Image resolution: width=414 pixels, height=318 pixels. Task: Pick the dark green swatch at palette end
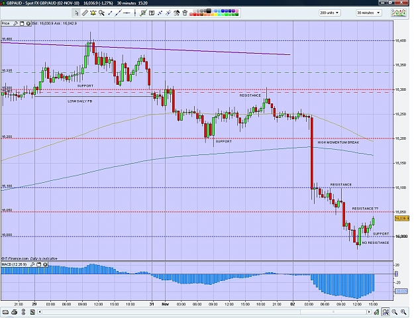[x=237, y=15]
